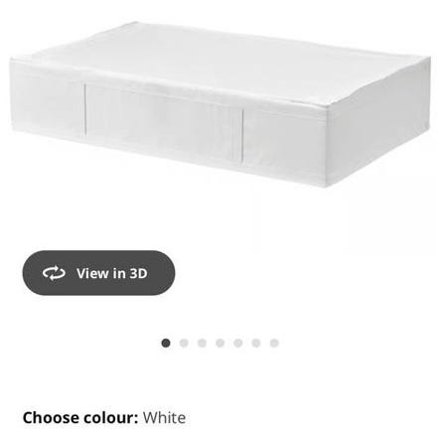Open the white storage case product image
Viewport: 440px width, 440px height.
[x=220, y=104]
